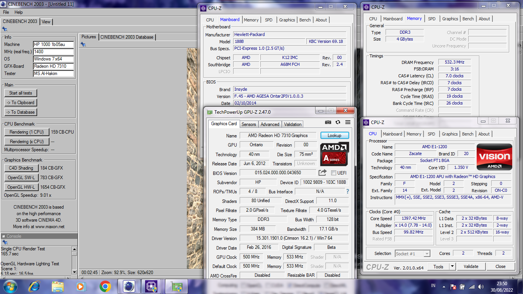Run the C4D Shading benchmark
This screenshot has width=523, height=294.
[x=21, y=168]
